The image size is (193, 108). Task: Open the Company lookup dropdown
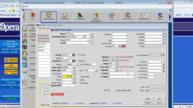click(164, 34)
